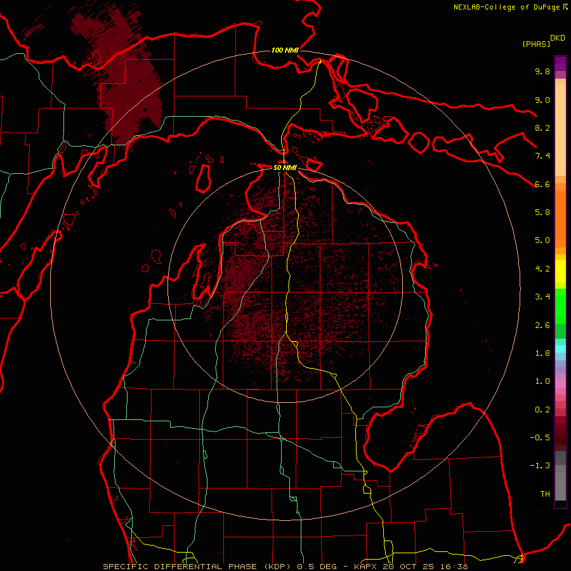This screenshot has height=571, width=571.
Task: Click the 0.2 scale value
Action: pos(542,410)
